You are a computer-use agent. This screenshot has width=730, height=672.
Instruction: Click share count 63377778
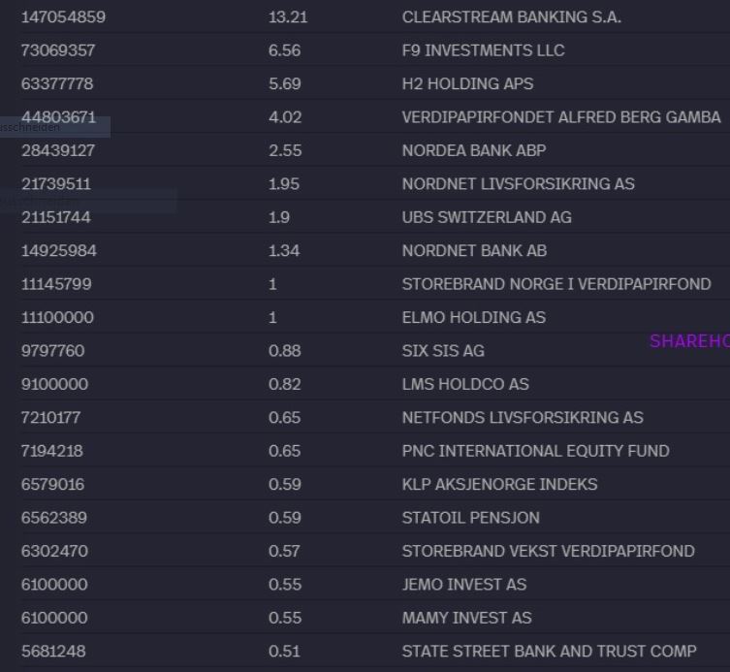[57, 83]
